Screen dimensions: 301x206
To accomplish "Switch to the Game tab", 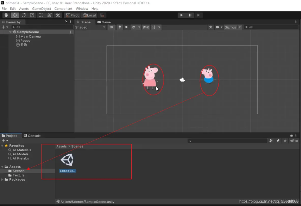I will pyautogui.click(x=104, y=22).
